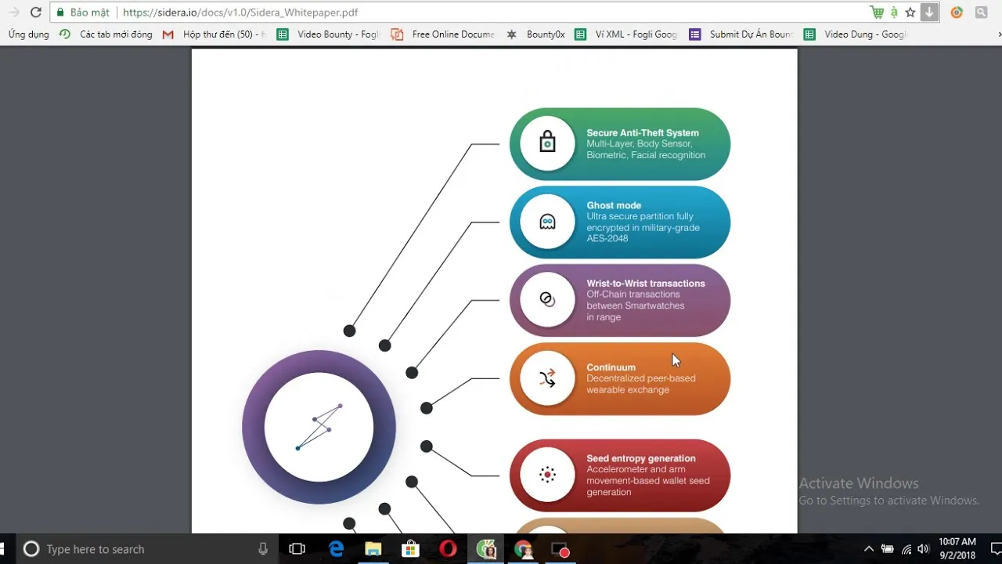Open the 'Submit Dự Án Bount' bookmark
Viewport: 1002px width, 564px height.
(x=741, y=34)
